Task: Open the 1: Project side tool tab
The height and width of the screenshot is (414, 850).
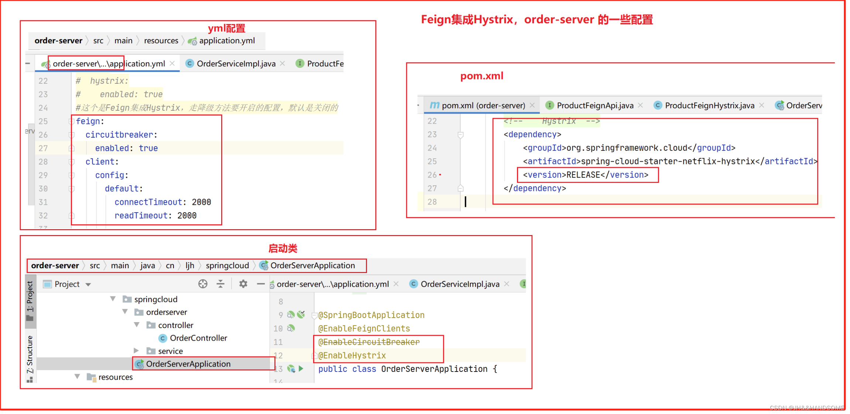Action: click(x=30, y=301)
